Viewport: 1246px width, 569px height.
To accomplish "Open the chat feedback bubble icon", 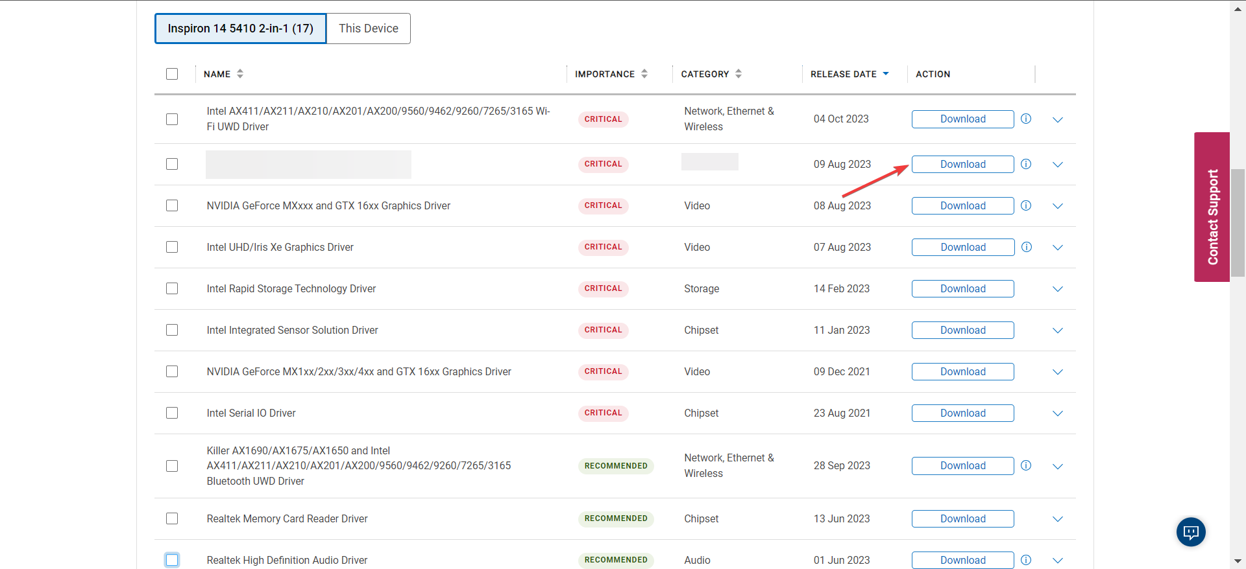I will [x=1191, y=532].
